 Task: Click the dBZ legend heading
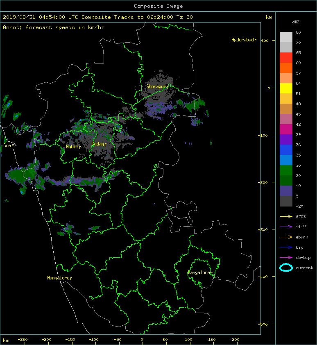click(x=296, y=22)
